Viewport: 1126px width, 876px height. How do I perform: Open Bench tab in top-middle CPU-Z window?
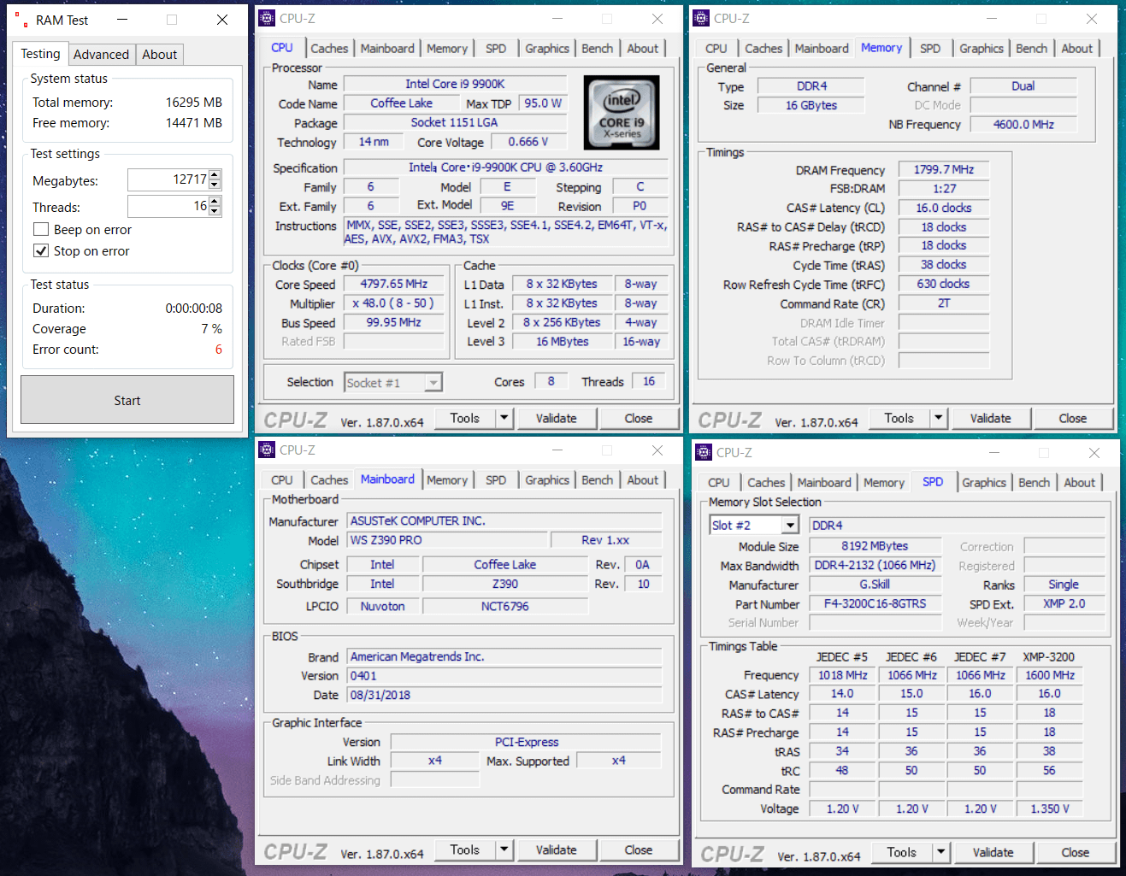(597, 49)
